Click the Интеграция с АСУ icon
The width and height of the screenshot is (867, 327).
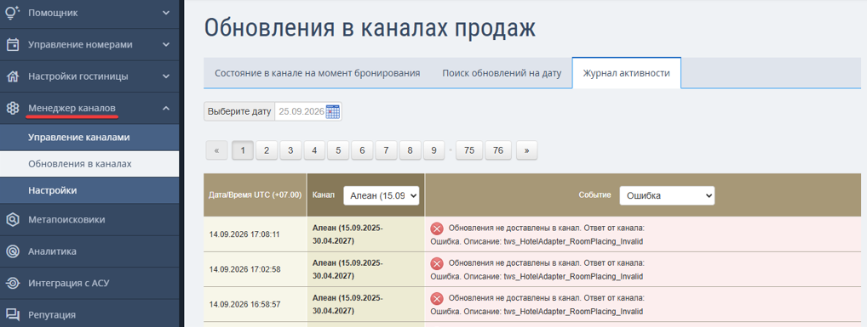(x=12, y=284)
